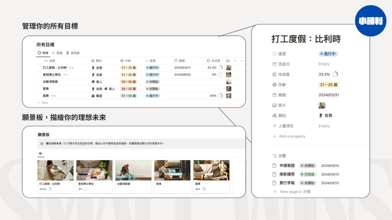Click the info icon in 願景板 callout
This screenshot has width=392, height=220.
(x=42, y=144)
